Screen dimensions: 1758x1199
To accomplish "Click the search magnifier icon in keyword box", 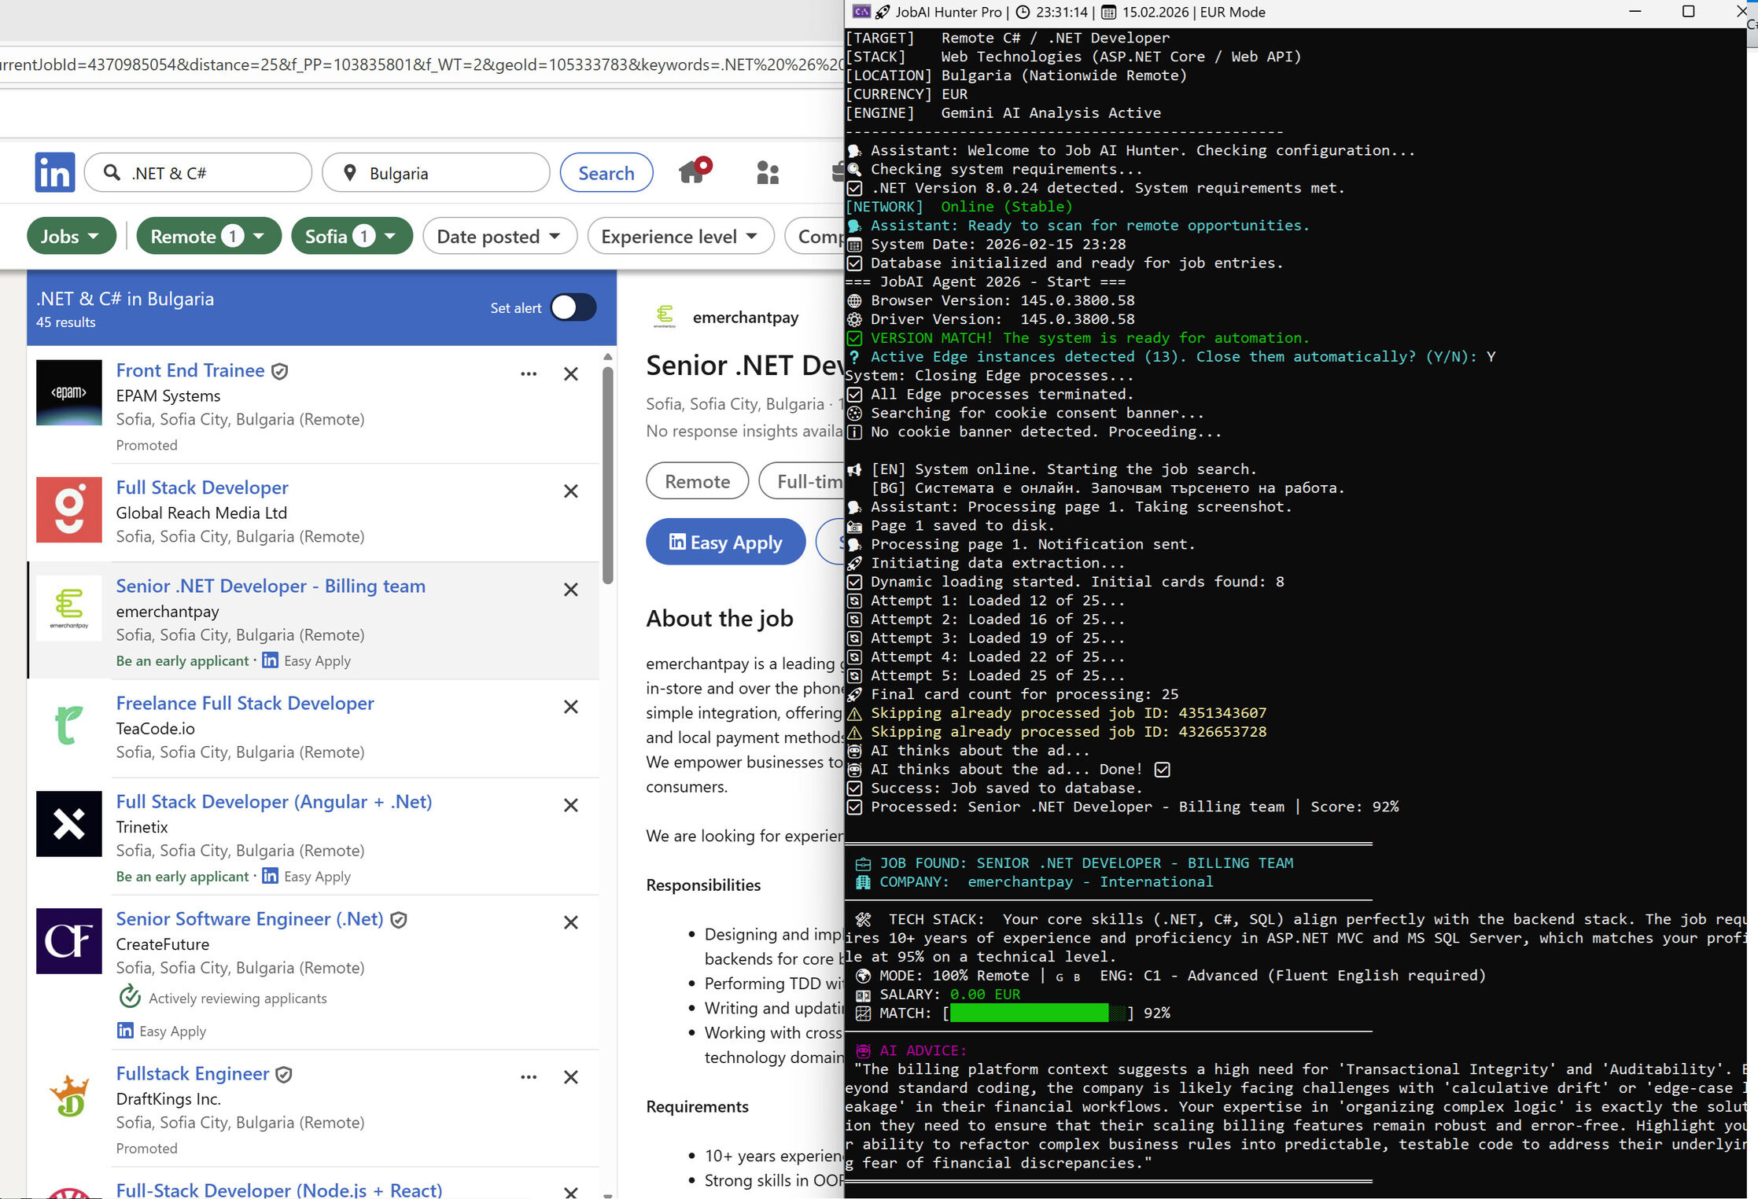I will tap(112, 172).
